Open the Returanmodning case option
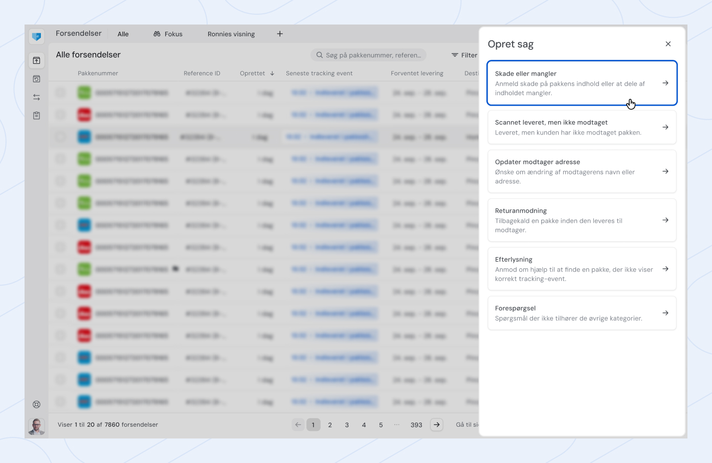This screenshot has height=463, width=712. click(x=582, y=220)
